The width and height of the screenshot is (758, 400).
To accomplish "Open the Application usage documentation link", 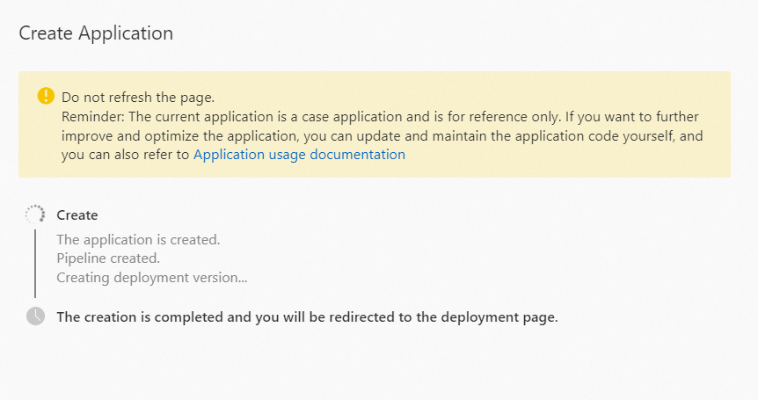I will coord(299,155).
